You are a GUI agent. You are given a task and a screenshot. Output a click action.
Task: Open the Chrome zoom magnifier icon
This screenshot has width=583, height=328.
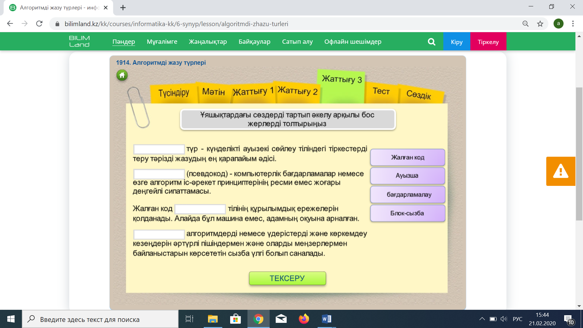coord(526,24)
